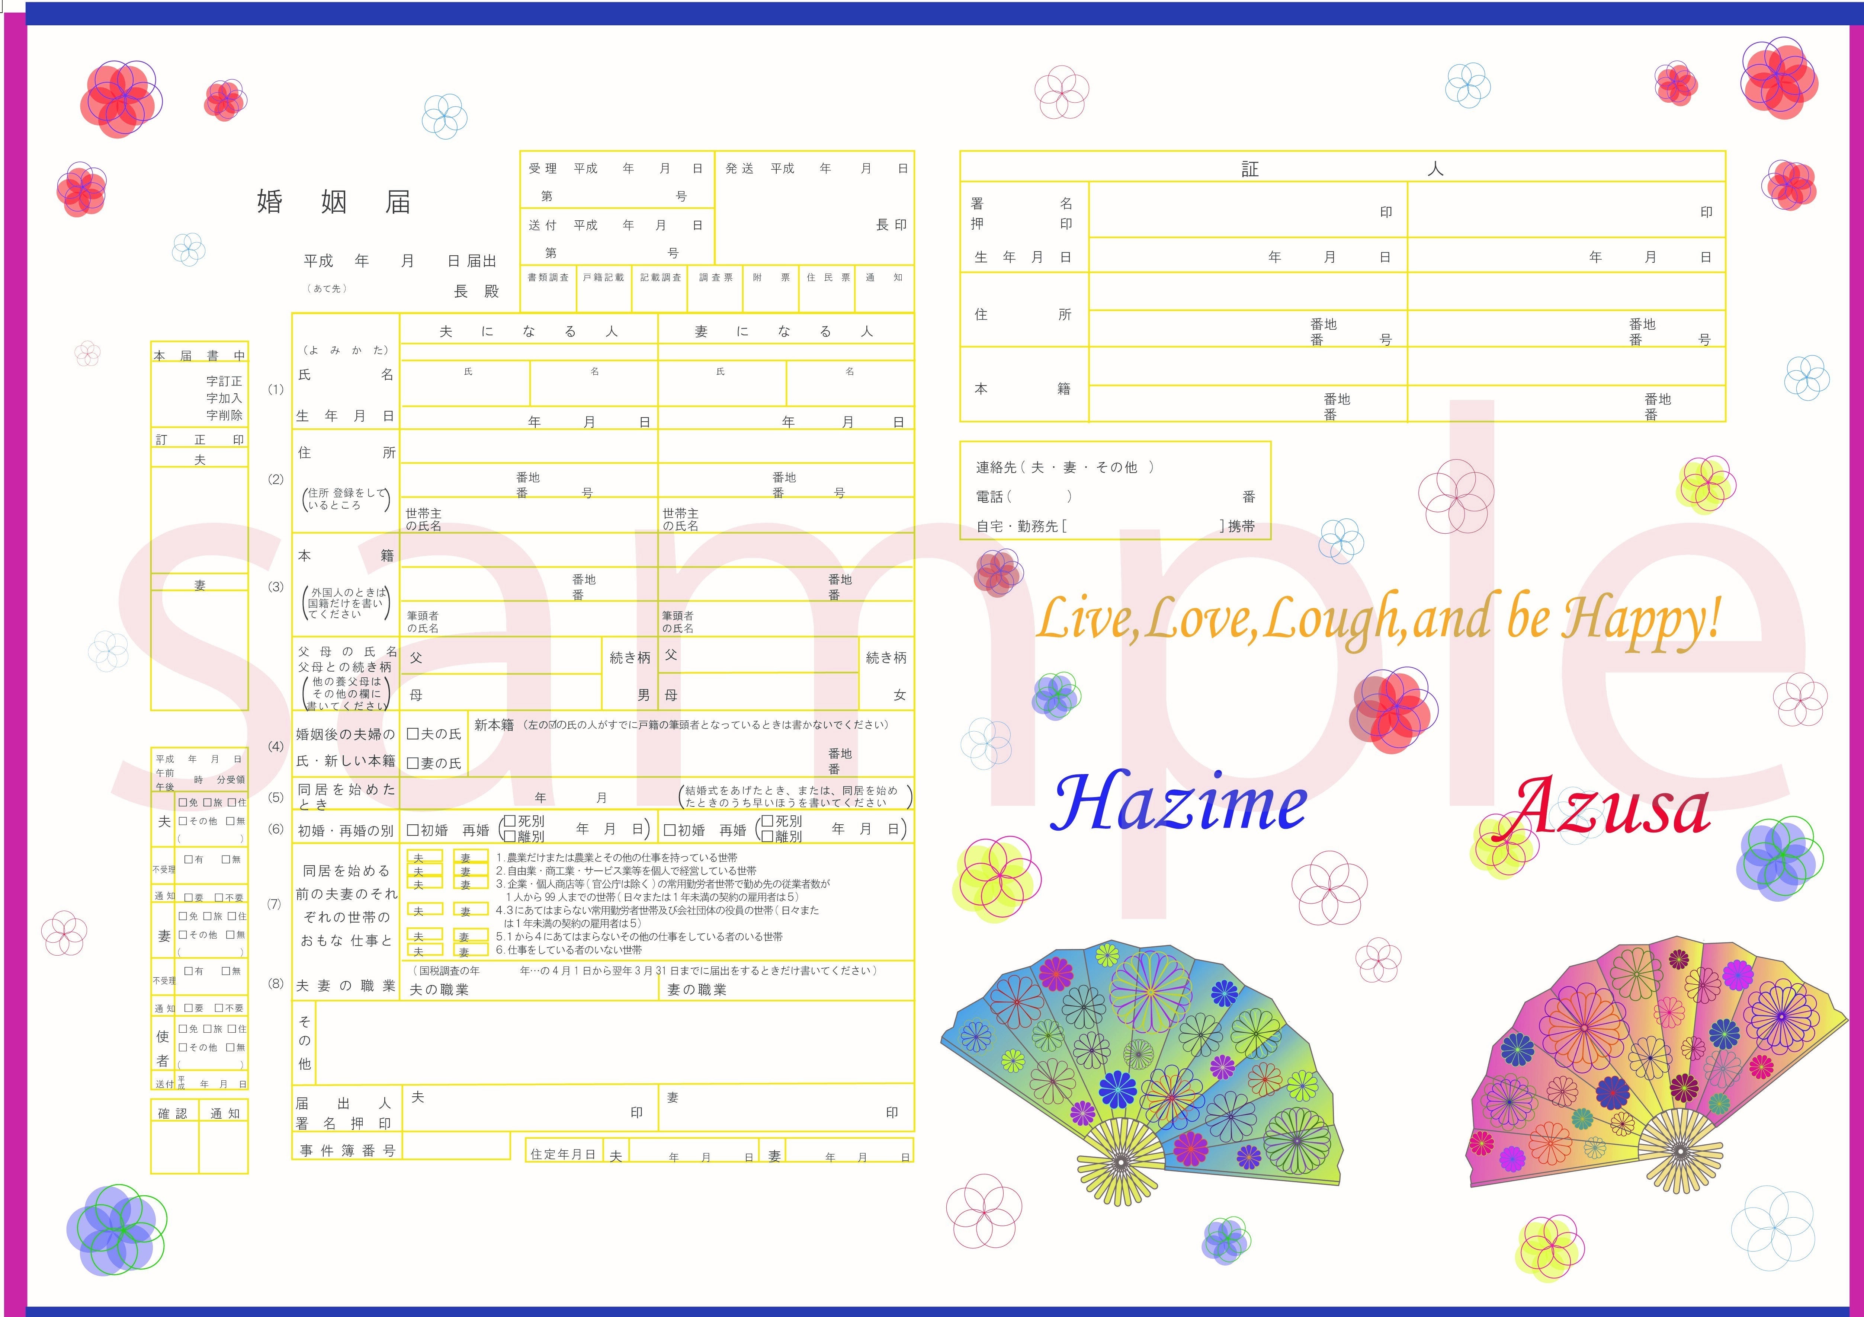The width and height of the screenshot is (1864, 1317).
Task: Click the 初婚・再婚の別 row label
Action: coord(346,831)
